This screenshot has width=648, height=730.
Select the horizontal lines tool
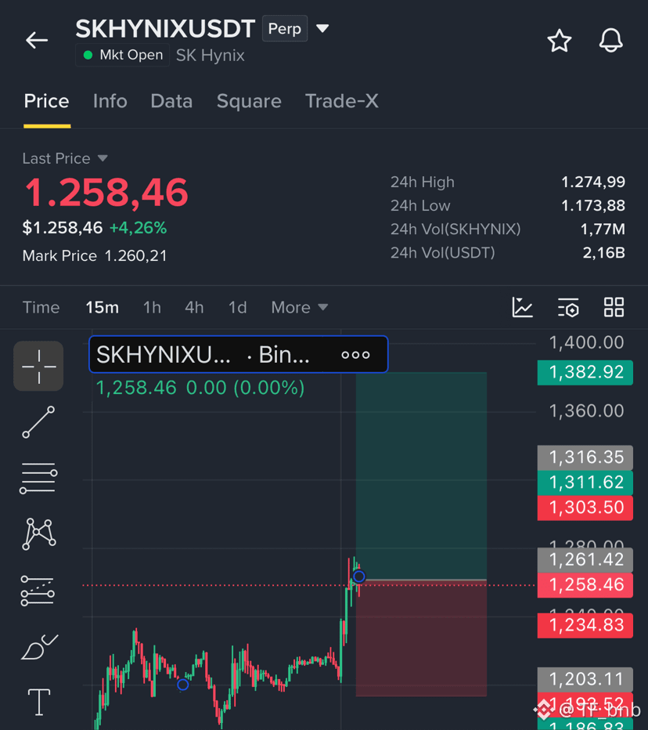[x=38, y=478]
